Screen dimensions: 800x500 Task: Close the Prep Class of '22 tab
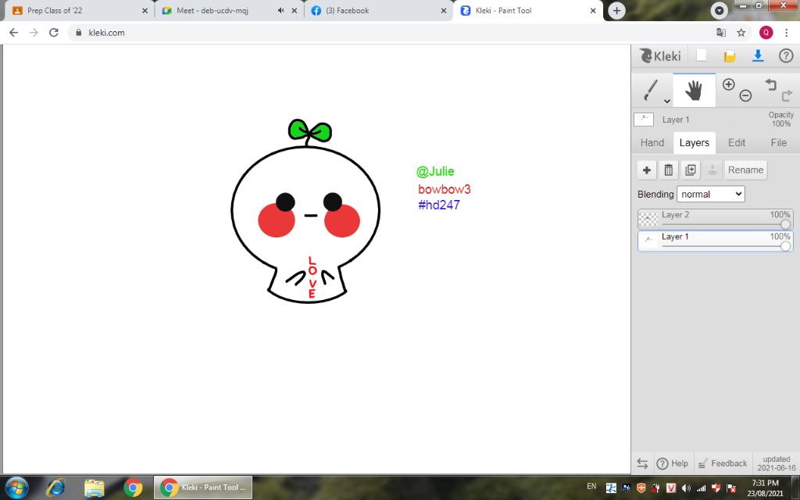(x=145, y=11)
